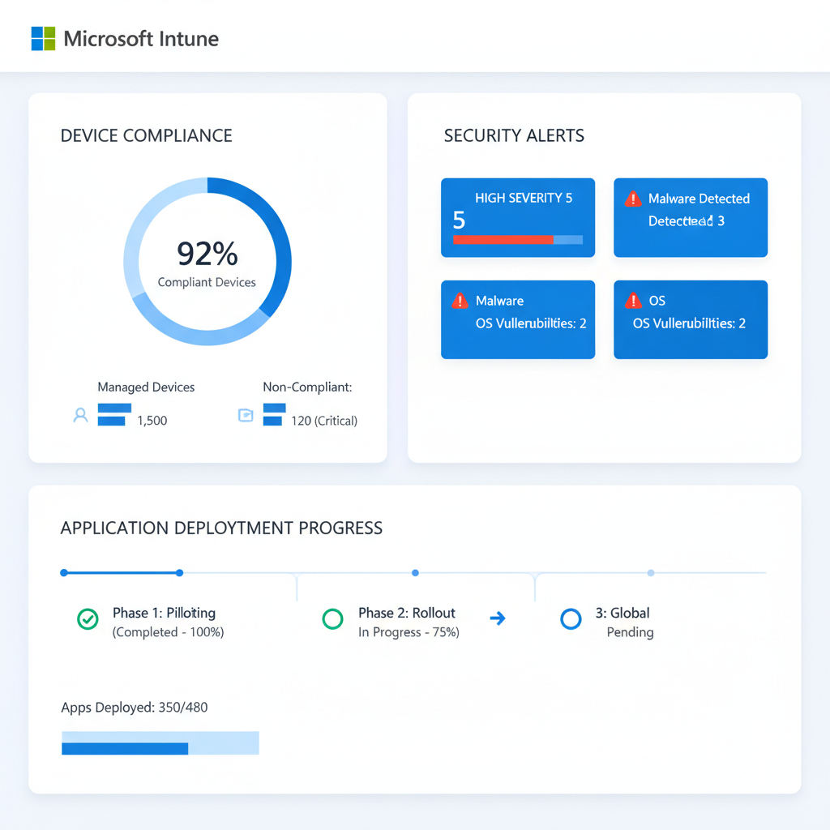The width and height of the screenshot is (830, 830).
Task: Click timeline marker ending the filled segment
Action: [179, 573]
